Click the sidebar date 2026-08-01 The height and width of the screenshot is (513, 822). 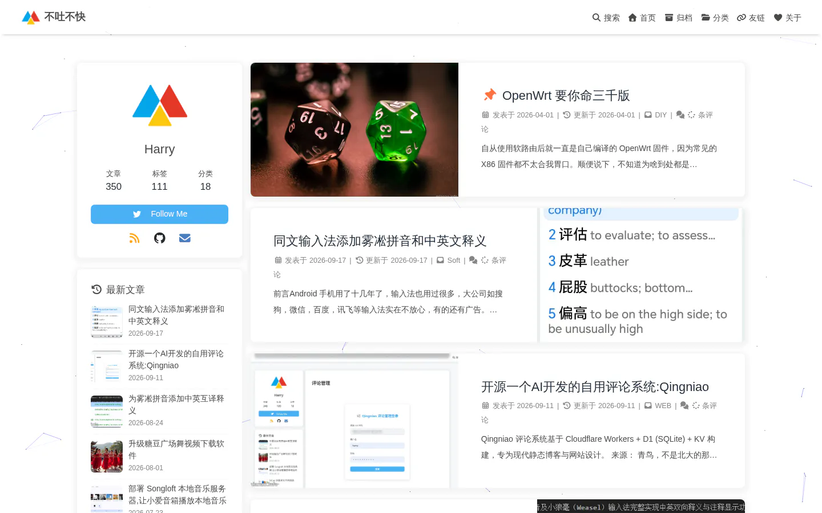(146, 468)
